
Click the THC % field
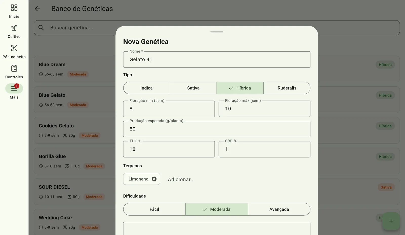tap(169, 149)
